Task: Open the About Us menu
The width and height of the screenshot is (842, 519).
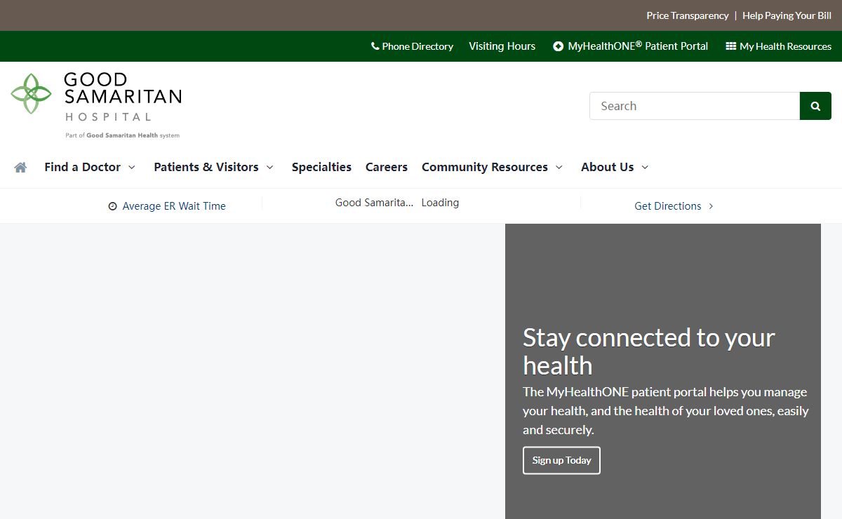Action: pyautogui.click(x=608, y=167)
